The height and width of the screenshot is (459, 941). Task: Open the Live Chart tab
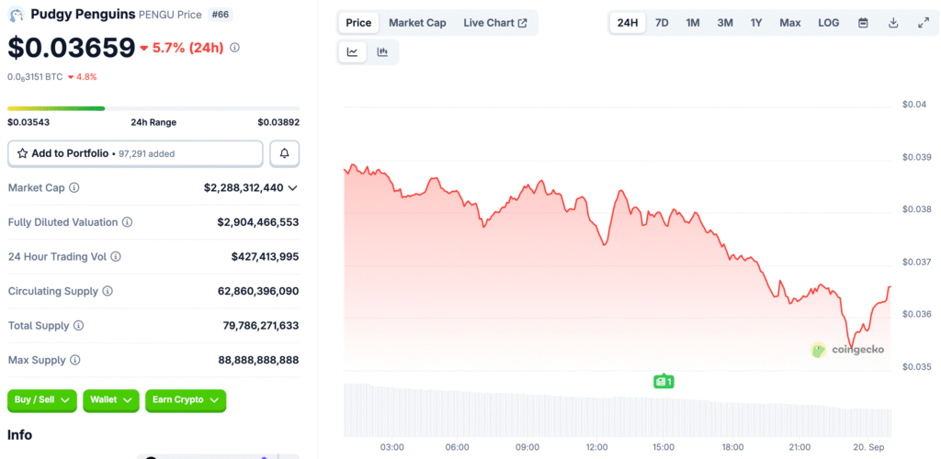coord(494,23)
